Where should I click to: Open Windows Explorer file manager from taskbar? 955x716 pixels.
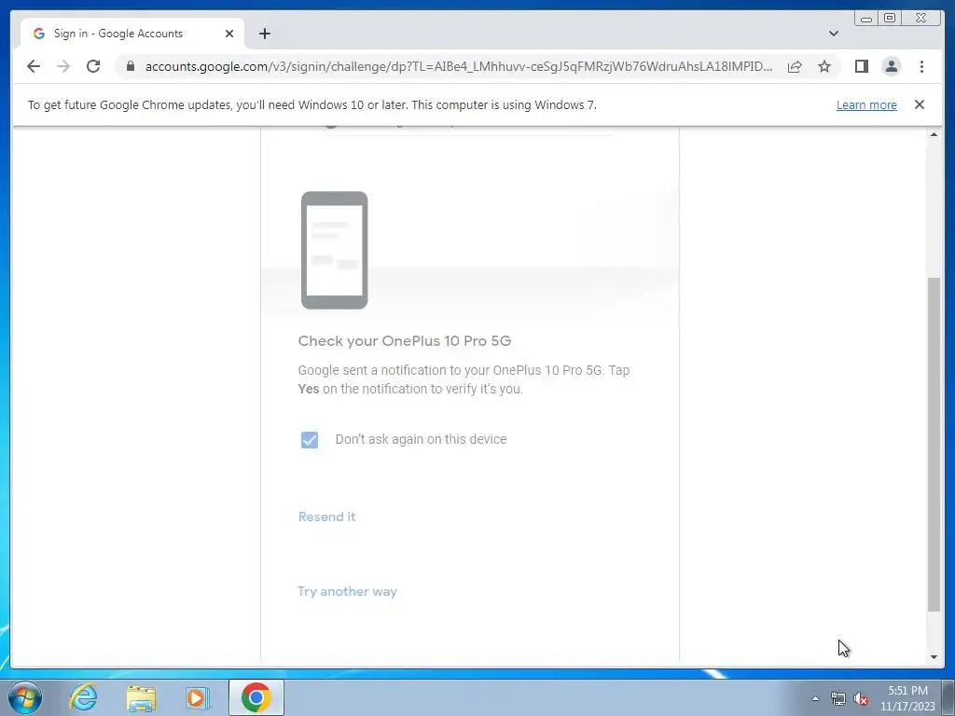point(141,697)
